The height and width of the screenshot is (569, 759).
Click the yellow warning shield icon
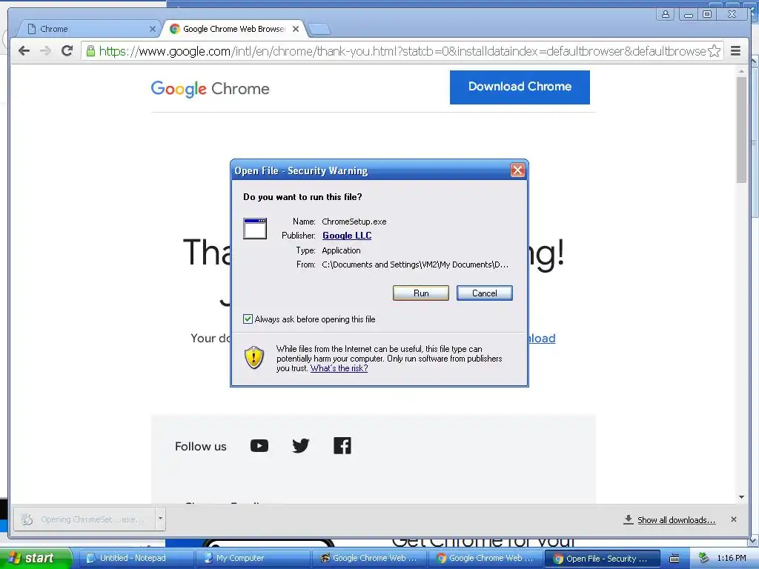(254, 357)
